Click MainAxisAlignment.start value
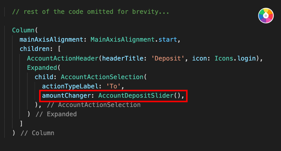Viewport: 281px width, 151px height. coord(134,40)
